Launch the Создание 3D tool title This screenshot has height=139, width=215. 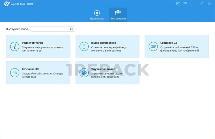(30, 69)
